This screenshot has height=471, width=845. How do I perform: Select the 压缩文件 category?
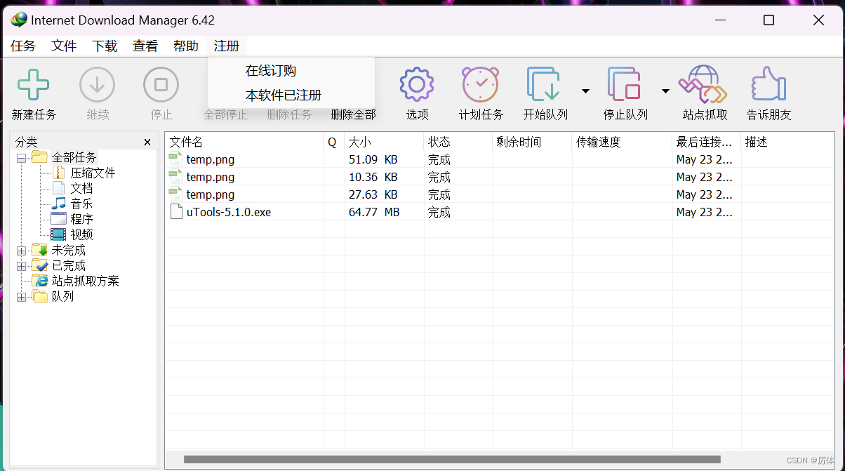coord(93,173)
